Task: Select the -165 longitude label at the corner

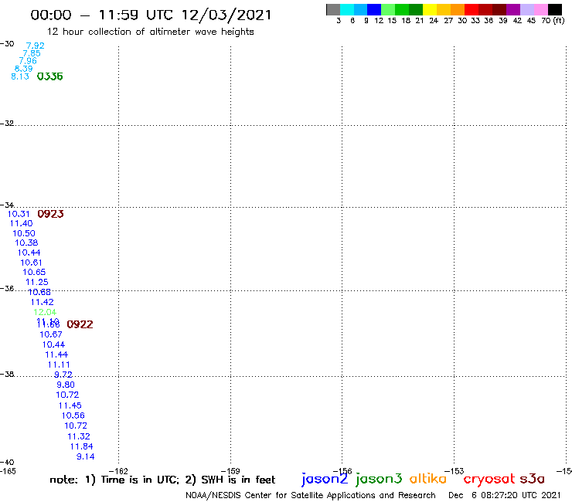Action: 8,471
